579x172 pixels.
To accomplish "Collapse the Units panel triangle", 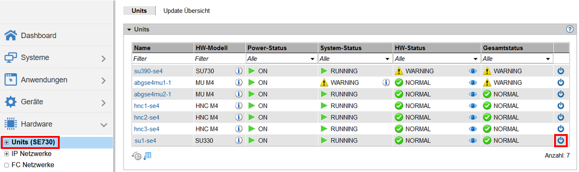I will [x=129, y=29].
